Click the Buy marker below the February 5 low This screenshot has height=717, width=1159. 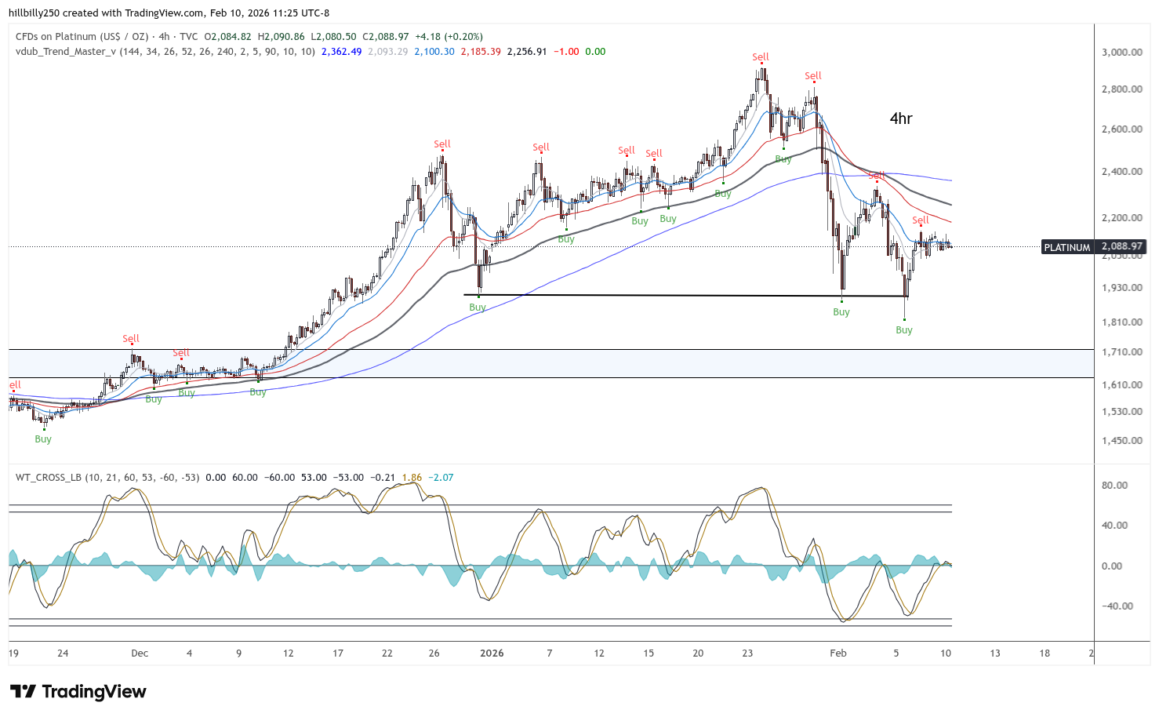(904, 330)
